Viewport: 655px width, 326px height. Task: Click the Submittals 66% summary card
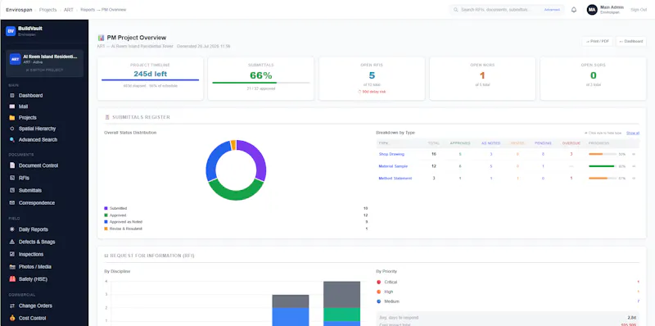[x=261, y=79]
